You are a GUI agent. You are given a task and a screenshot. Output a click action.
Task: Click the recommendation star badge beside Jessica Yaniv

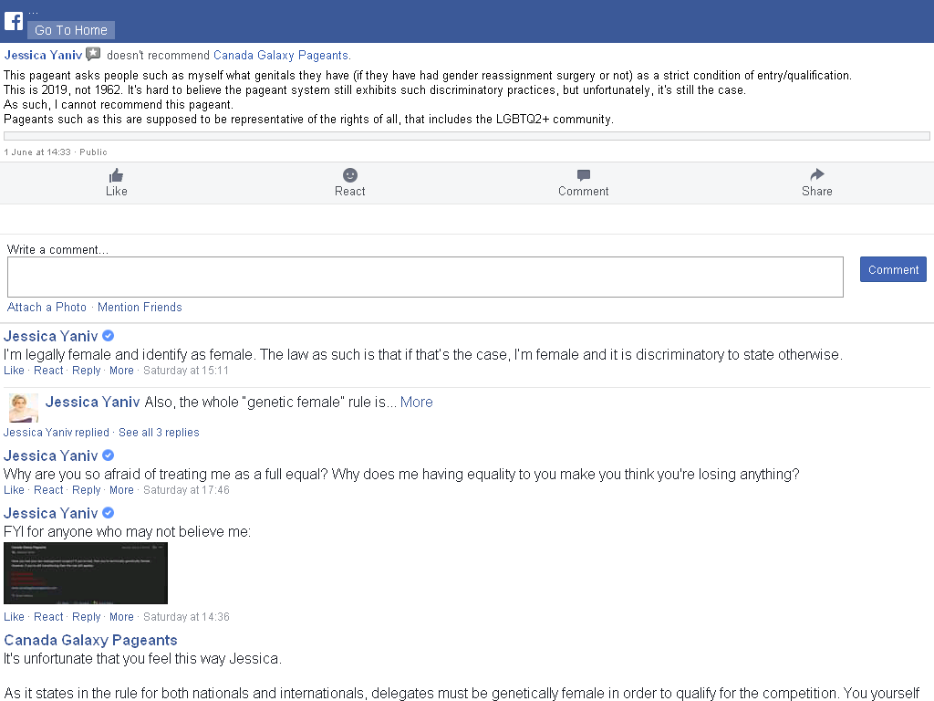point(94,54)
